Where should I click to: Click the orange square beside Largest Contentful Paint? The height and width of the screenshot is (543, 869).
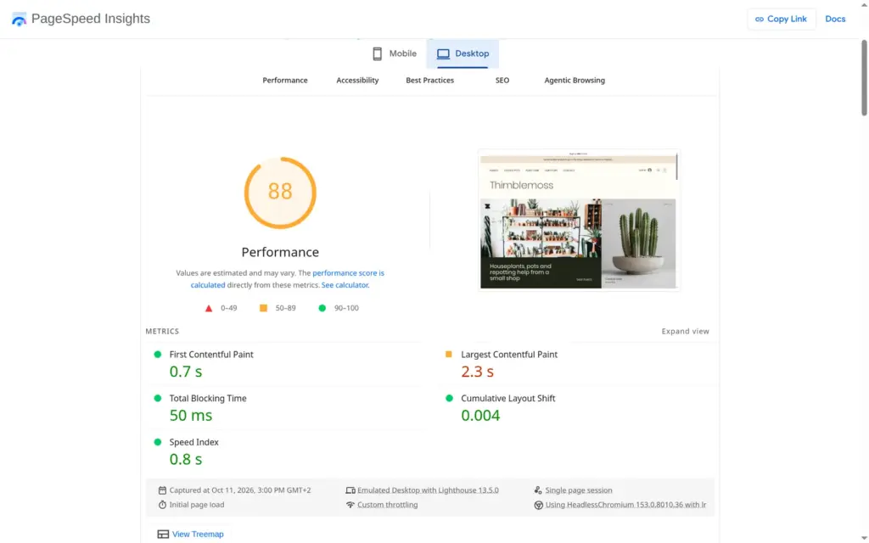coord(449,354)
